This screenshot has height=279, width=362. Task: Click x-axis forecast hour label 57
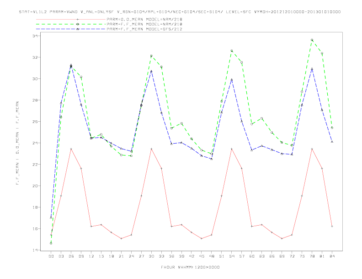pyautogui.click(x=242, y=256)
